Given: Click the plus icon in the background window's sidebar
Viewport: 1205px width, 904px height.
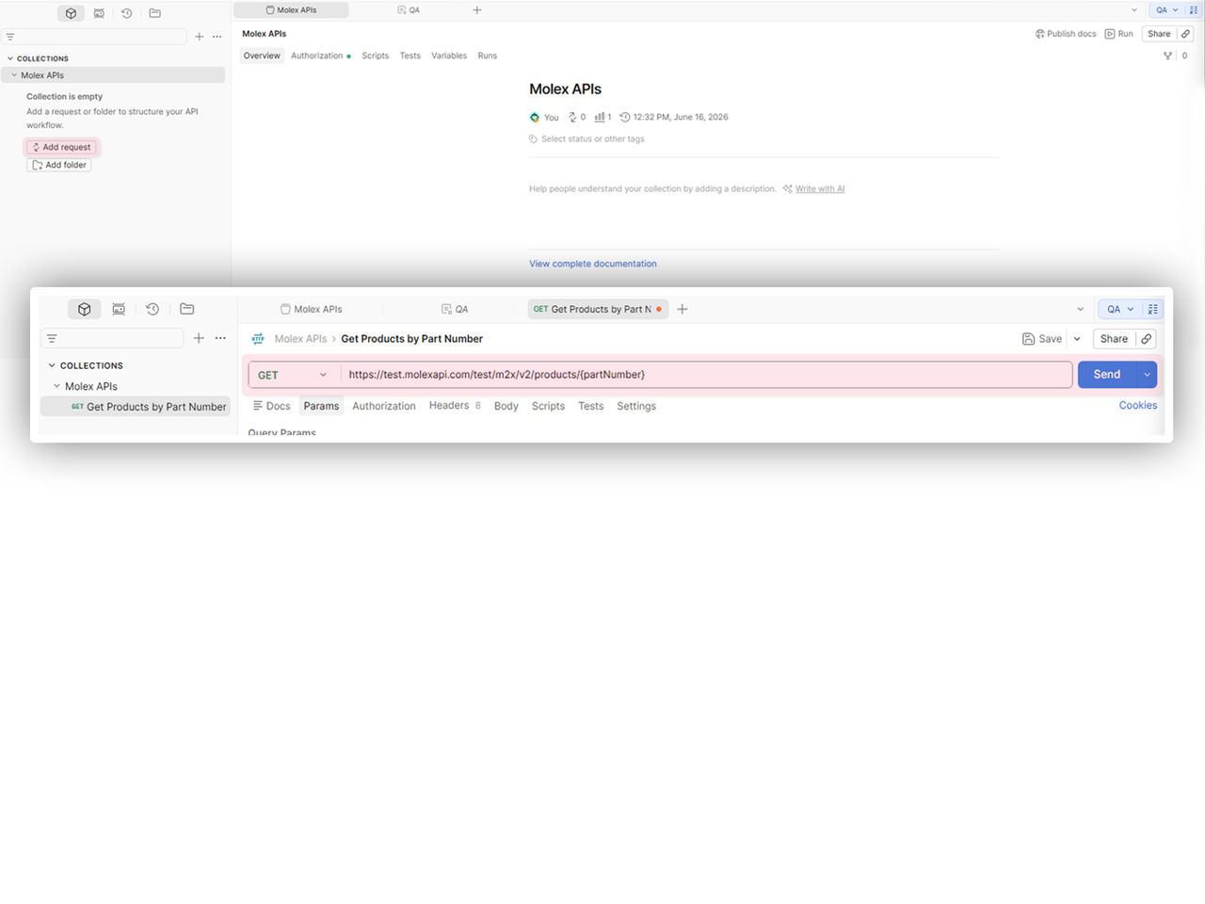Looking at the screenshot, I should [x=199, y=37].
